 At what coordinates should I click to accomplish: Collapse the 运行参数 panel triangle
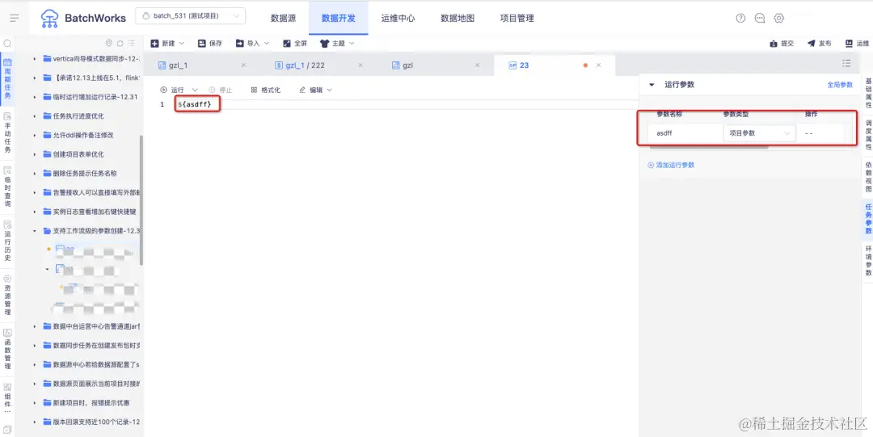point(652,85)
